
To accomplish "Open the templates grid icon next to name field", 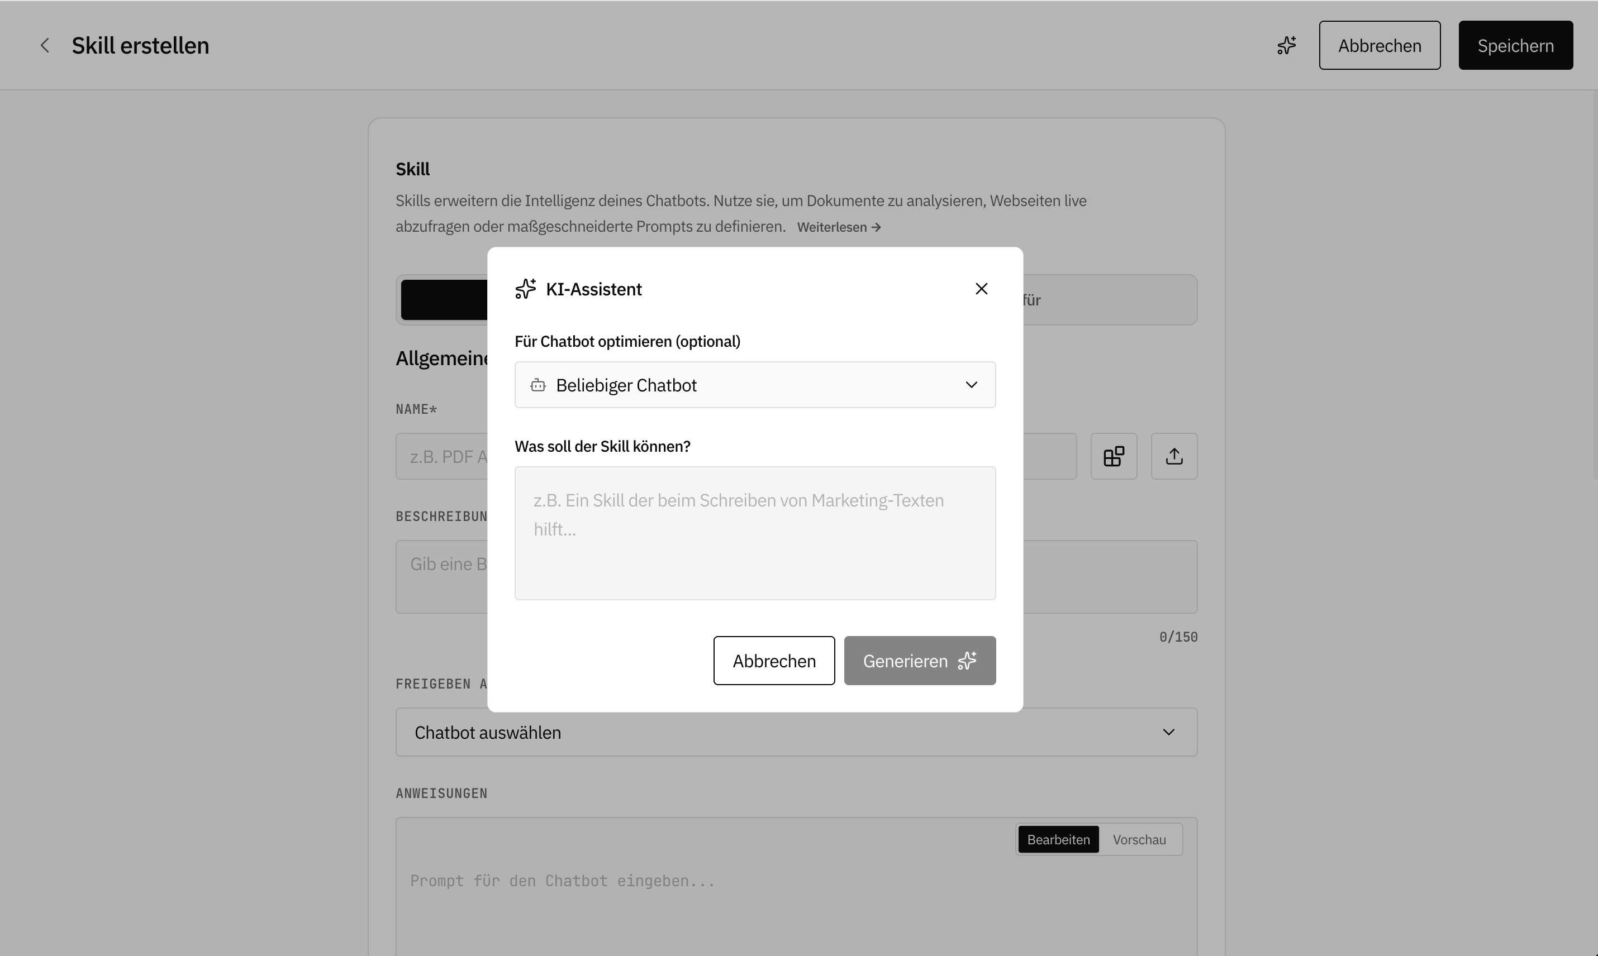I will click(x=1113, y=456).
